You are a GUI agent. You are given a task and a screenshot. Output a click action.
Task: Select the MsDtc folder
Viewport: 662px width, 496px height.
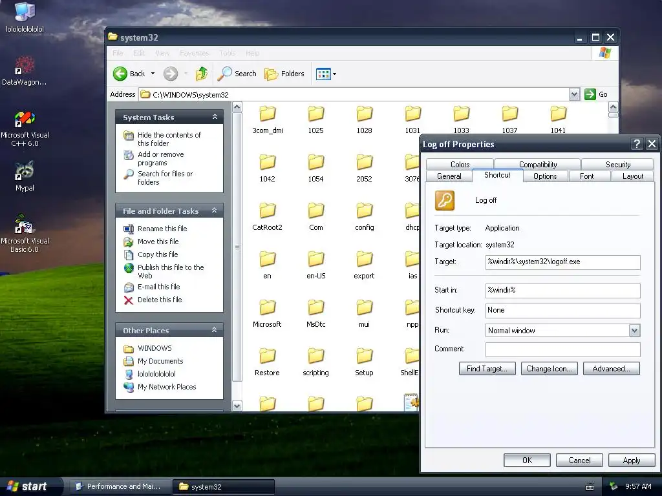315,314
